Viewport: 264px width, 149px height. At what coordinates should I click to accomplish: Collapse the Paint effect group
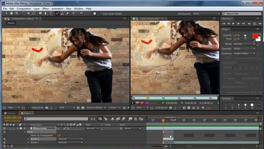[x=25, y=132]
